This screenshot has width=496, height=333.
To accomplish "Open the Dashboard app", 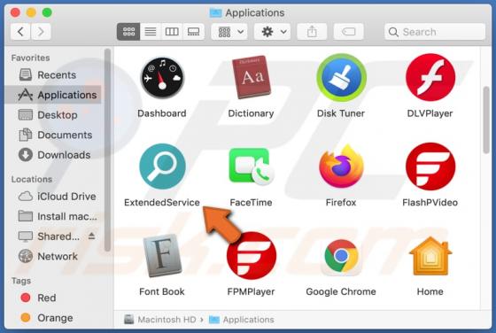I will (162, 78).
